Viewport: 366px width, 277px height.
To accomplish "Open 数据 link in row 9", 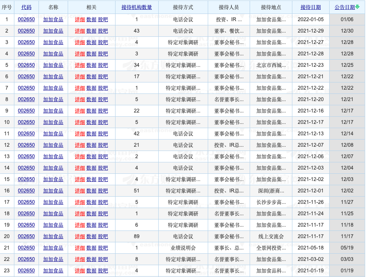I will pyautogui.click(x=91, y=111).
